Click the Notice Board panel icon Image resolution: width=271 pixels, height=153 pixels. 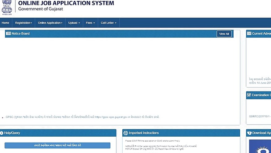tap(8, 33)
